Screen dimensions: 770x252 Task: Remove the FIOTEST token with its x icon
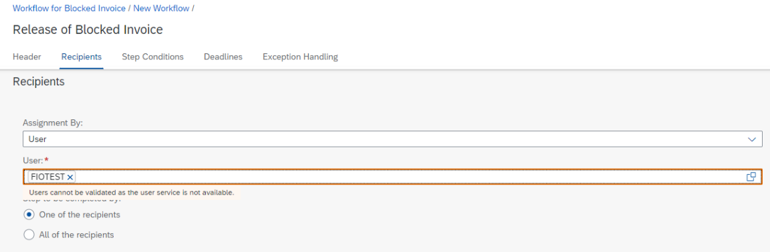(x=70, y=177)
